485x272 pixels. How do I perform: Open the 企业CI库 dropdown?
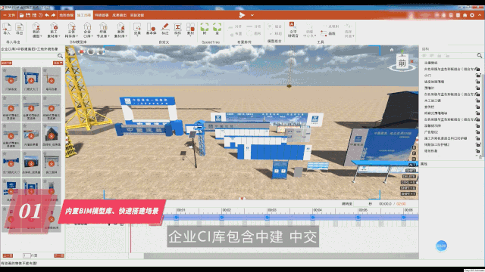tap(87, 30)
